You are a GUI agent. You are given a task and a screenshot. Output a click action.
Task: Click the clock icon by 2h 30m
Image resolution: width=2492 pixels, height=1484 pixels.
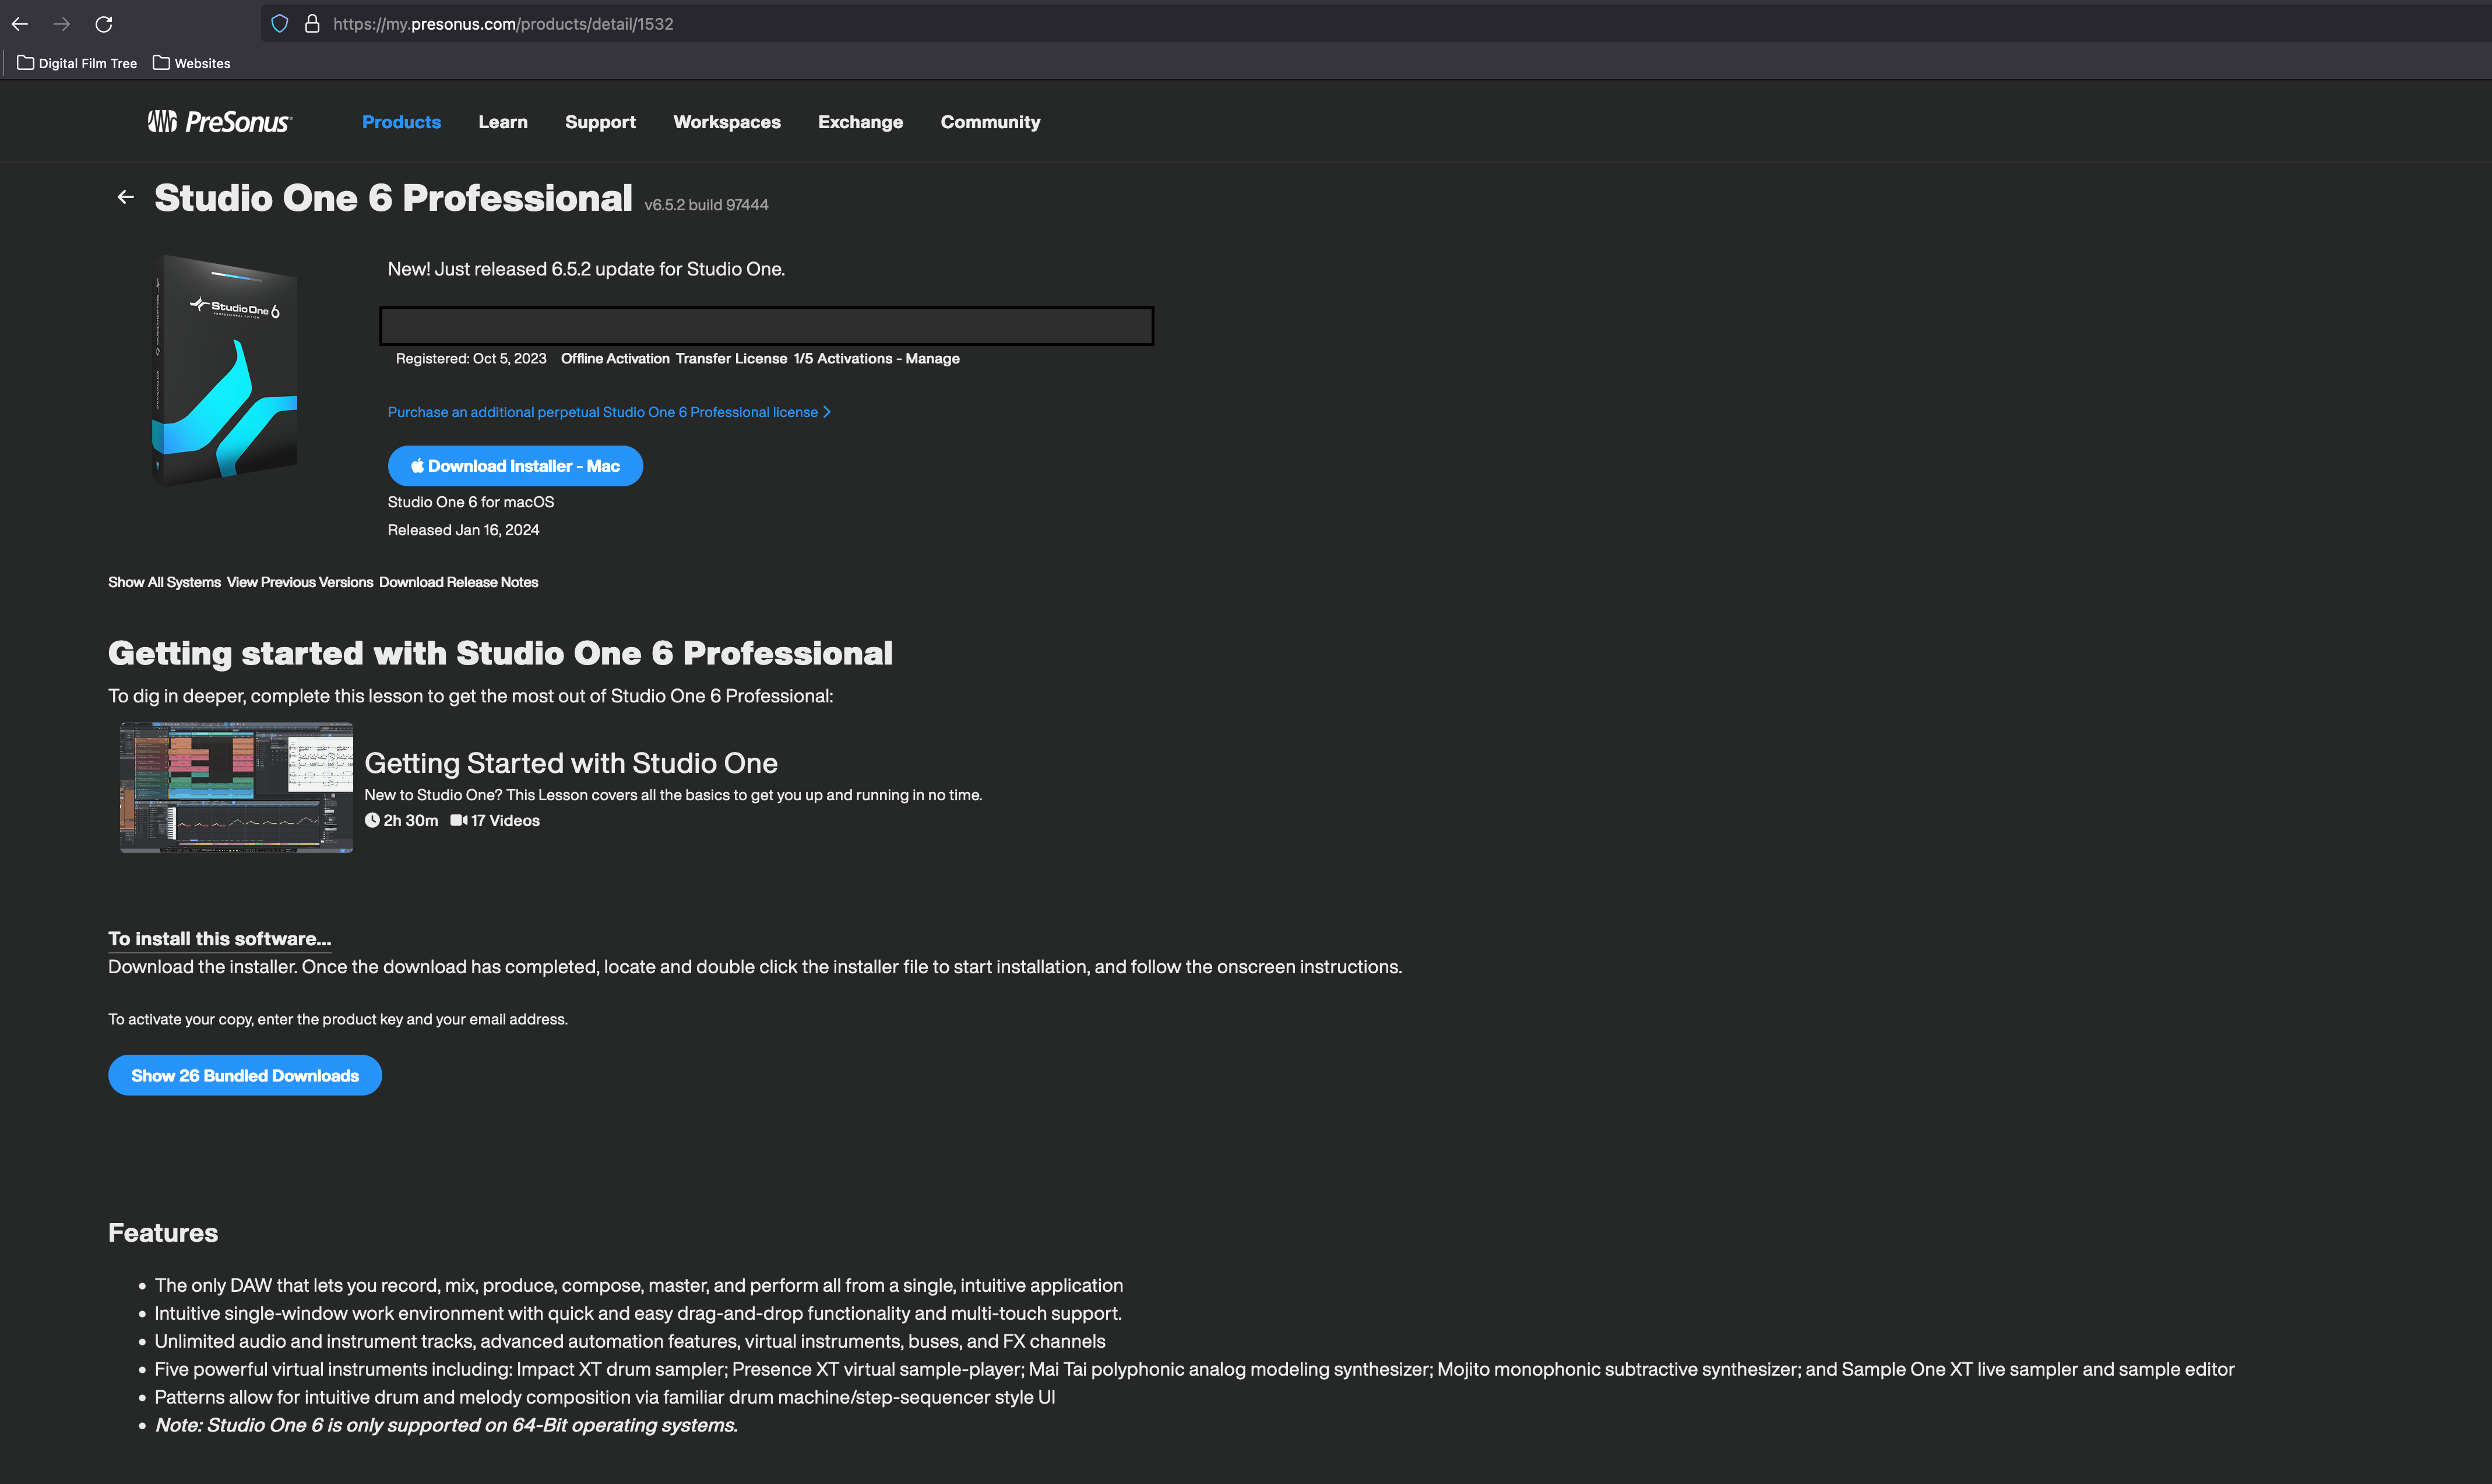tap(372, 820)
